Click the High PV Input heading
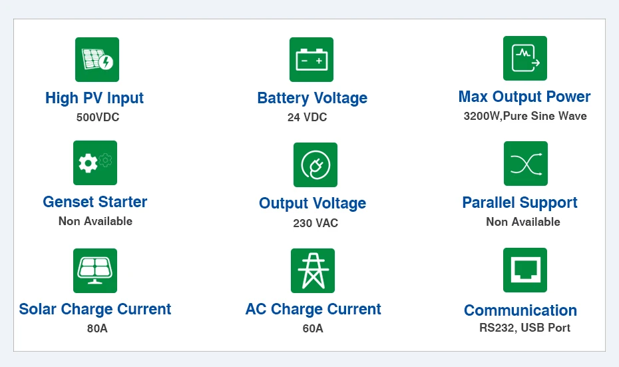619x367 pixels. pyautogui.click(x=95, y=98)
